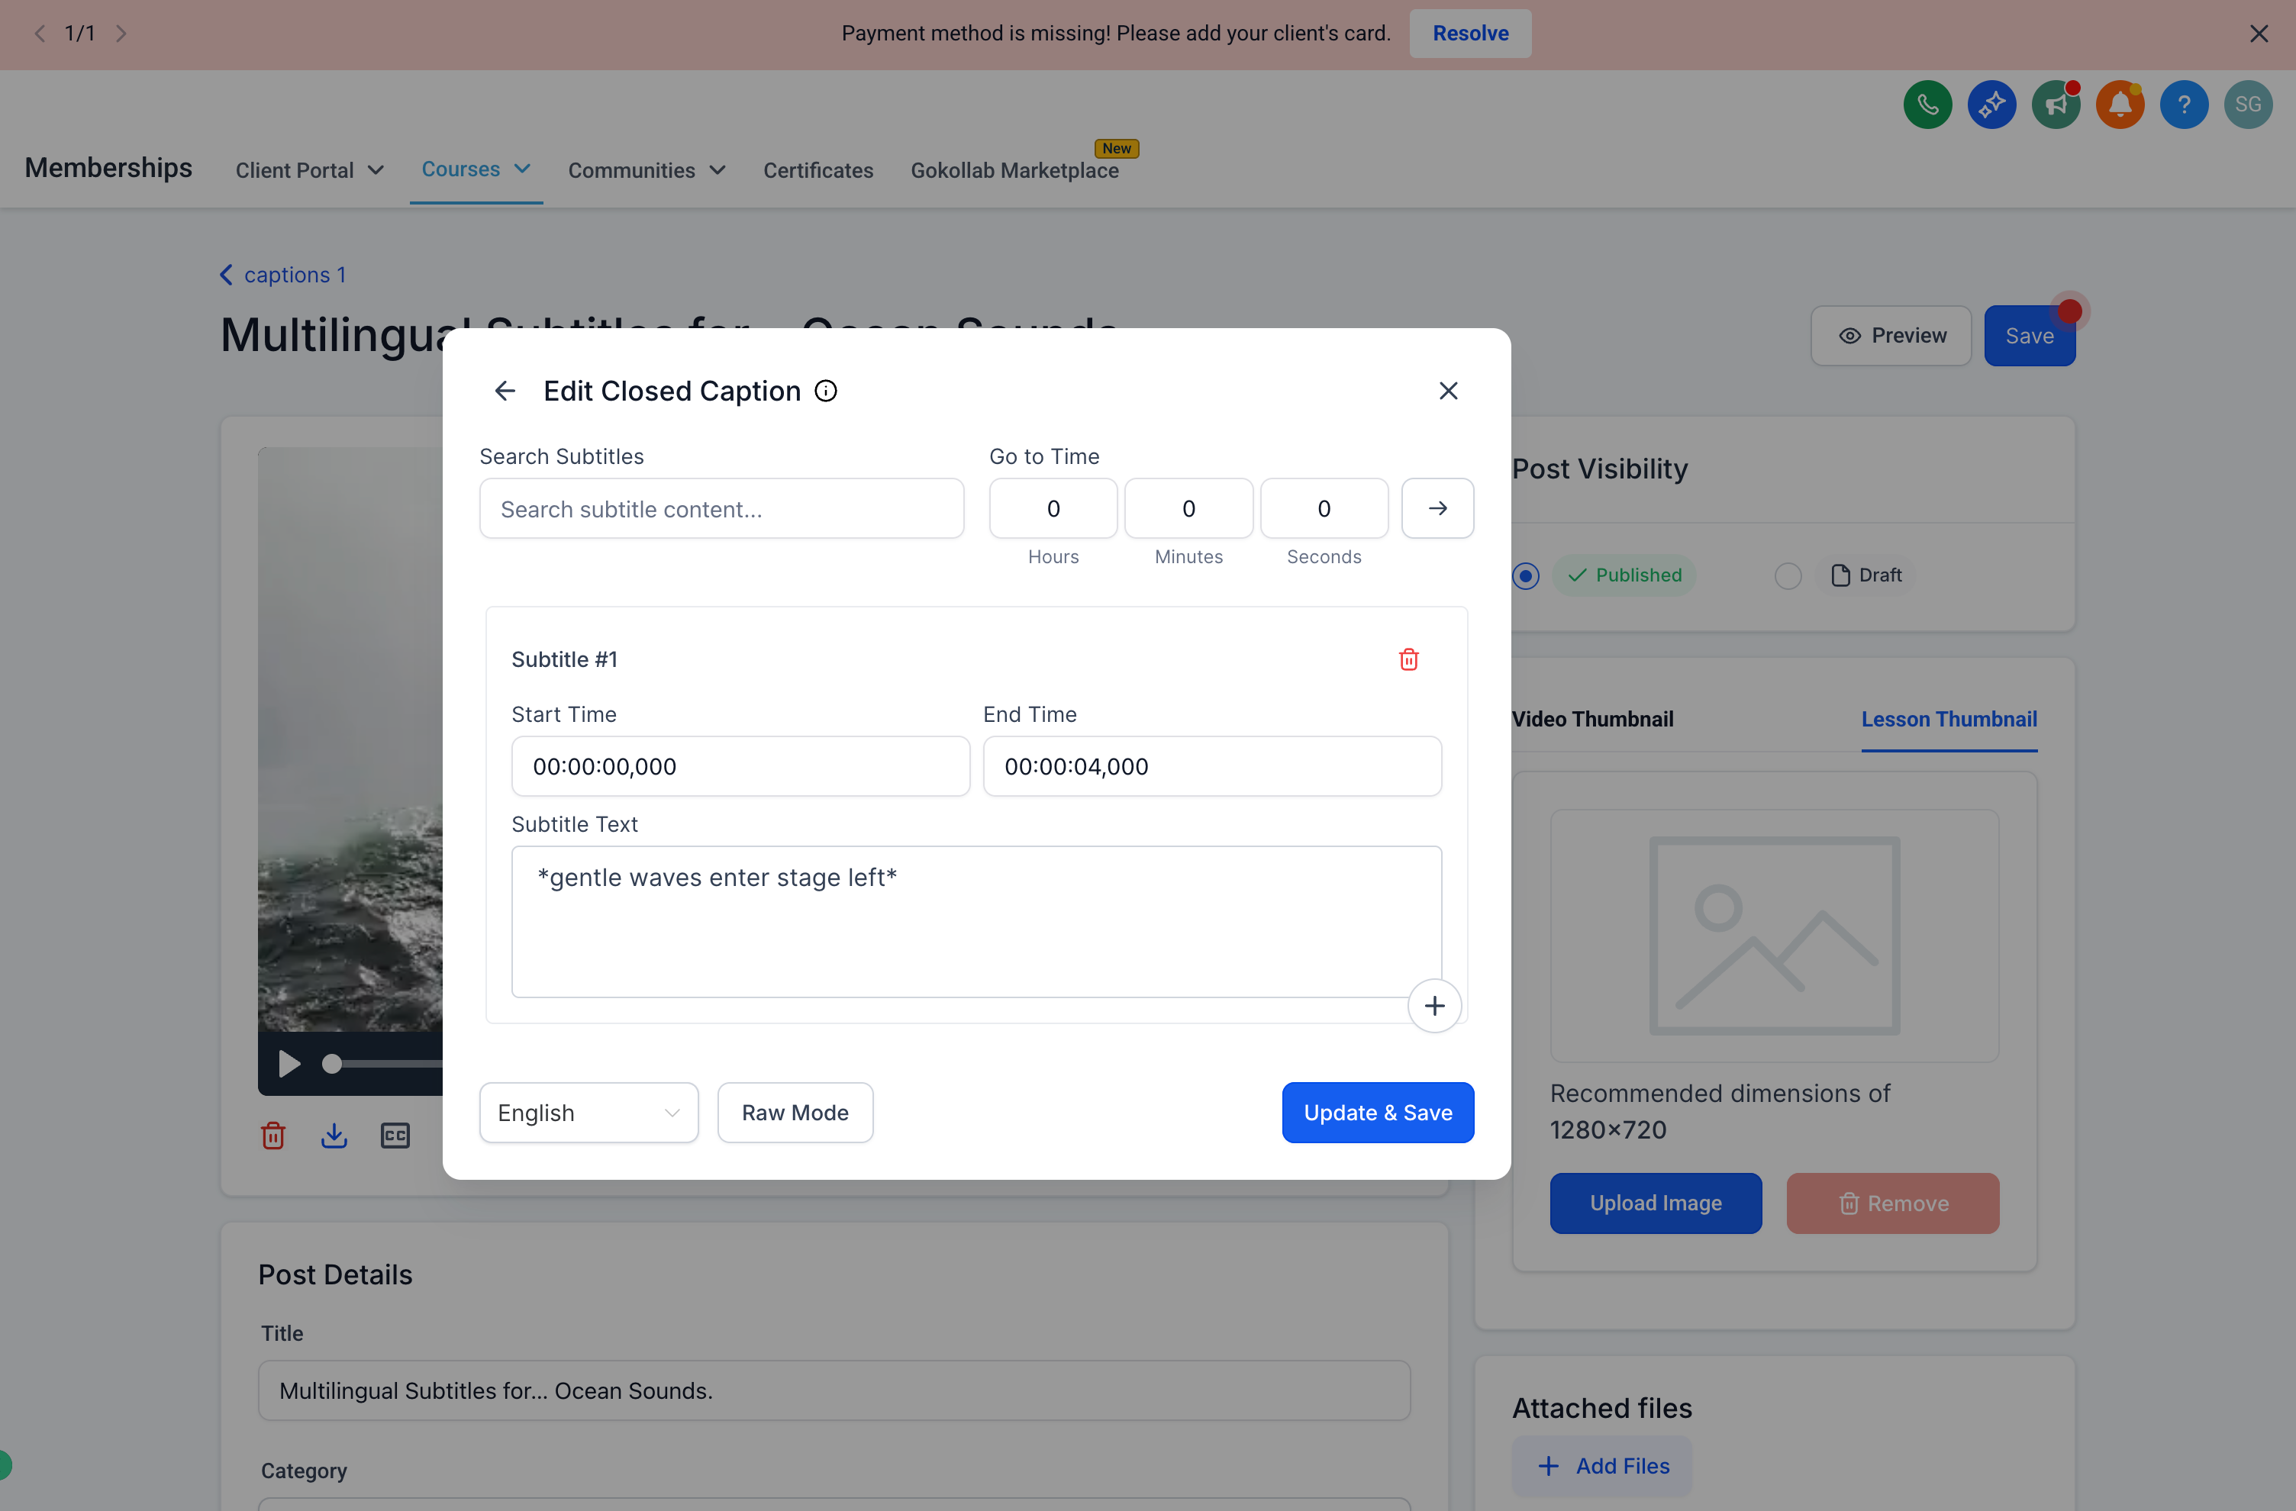Select the Published visibility radio
2296x1511 pixels.
pos(1525,575)
